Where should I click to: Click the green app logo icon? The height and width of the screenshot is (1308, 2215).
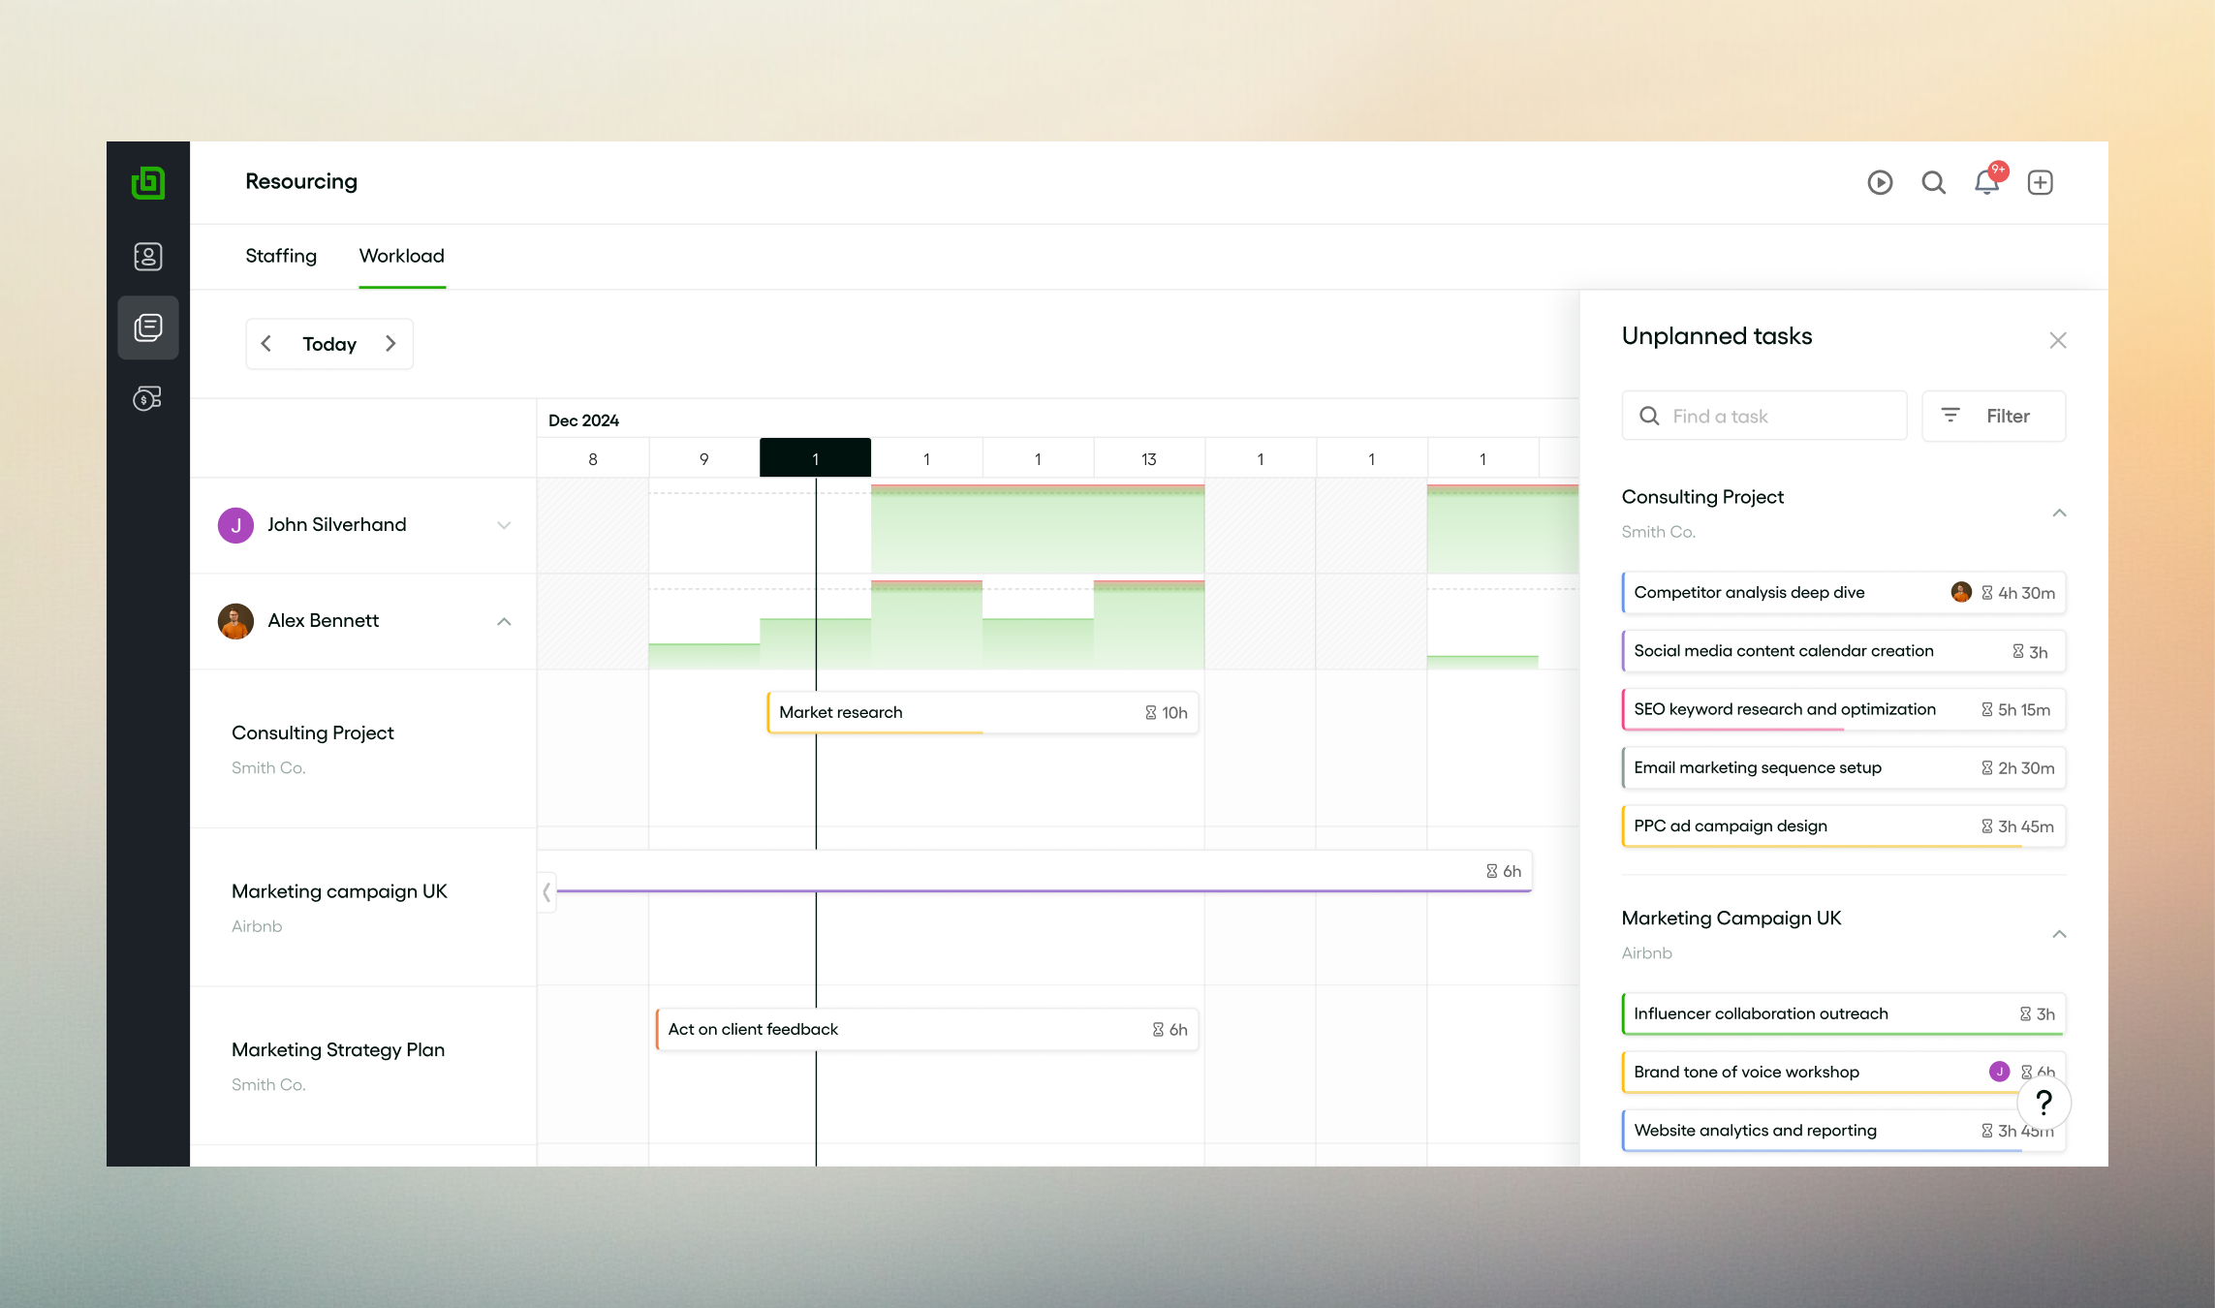point(147,182)
